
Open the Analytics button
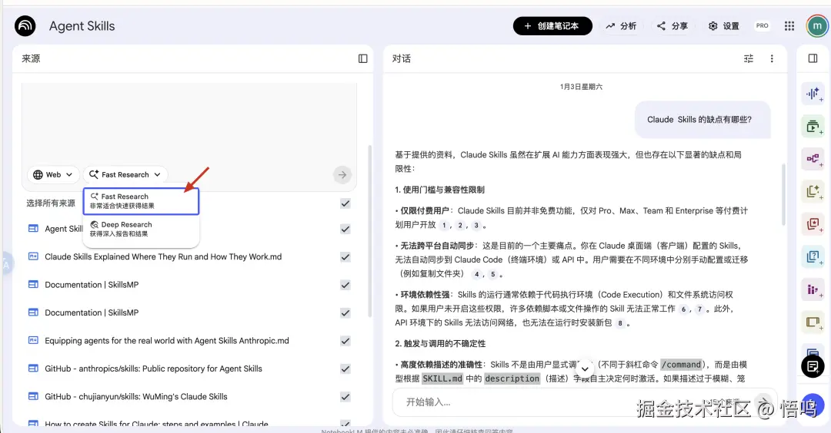[621, 26]
